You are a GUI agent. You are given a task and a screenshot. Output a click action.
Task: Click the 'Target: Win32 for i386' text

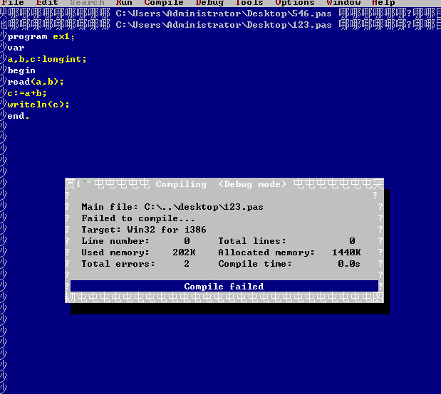(144, 230)
